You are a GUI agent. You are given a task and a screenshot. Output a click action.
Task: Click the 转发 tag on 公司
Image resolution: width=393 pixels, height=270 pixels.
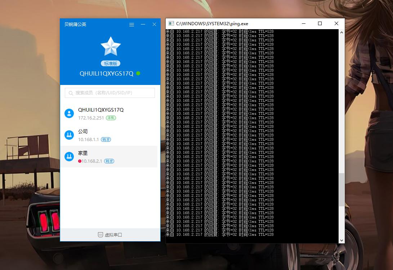(106, 140)
